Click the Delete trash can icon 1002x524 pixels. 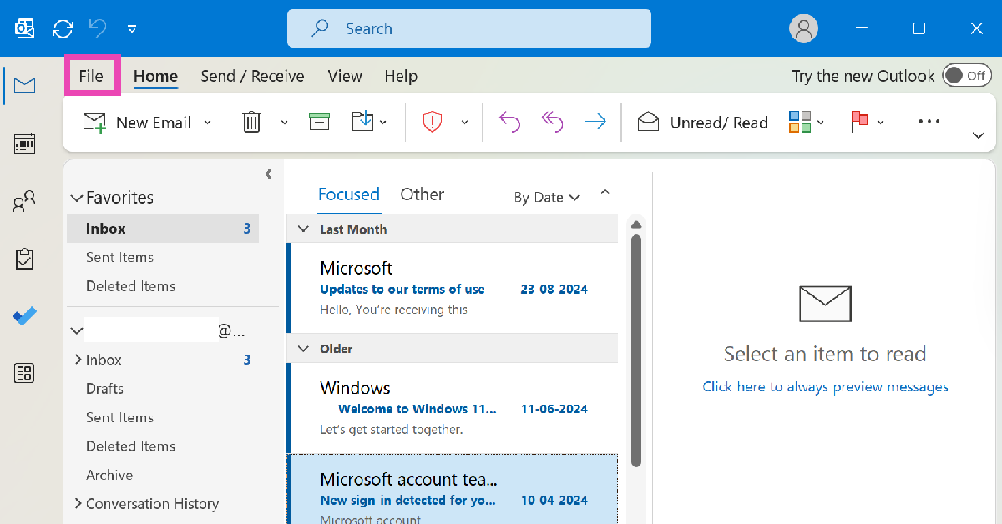coord(251,123)
